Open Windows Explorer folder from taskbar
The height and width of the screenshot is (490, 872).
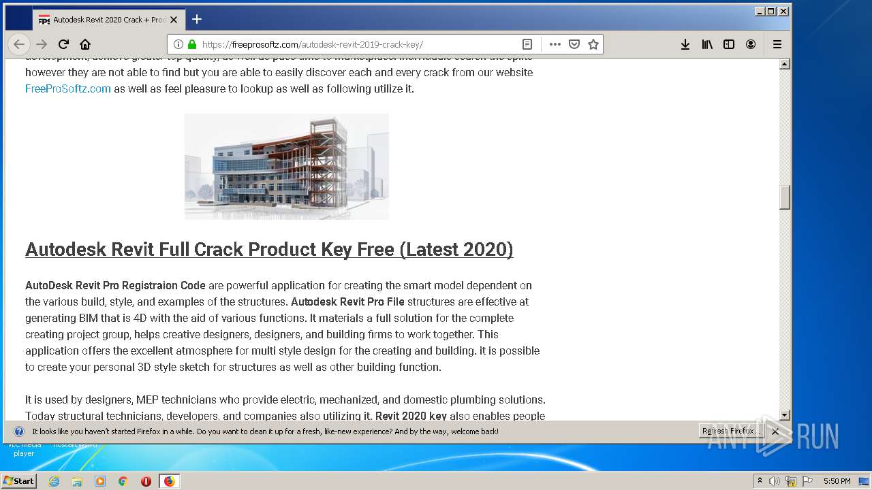[77, 481]
